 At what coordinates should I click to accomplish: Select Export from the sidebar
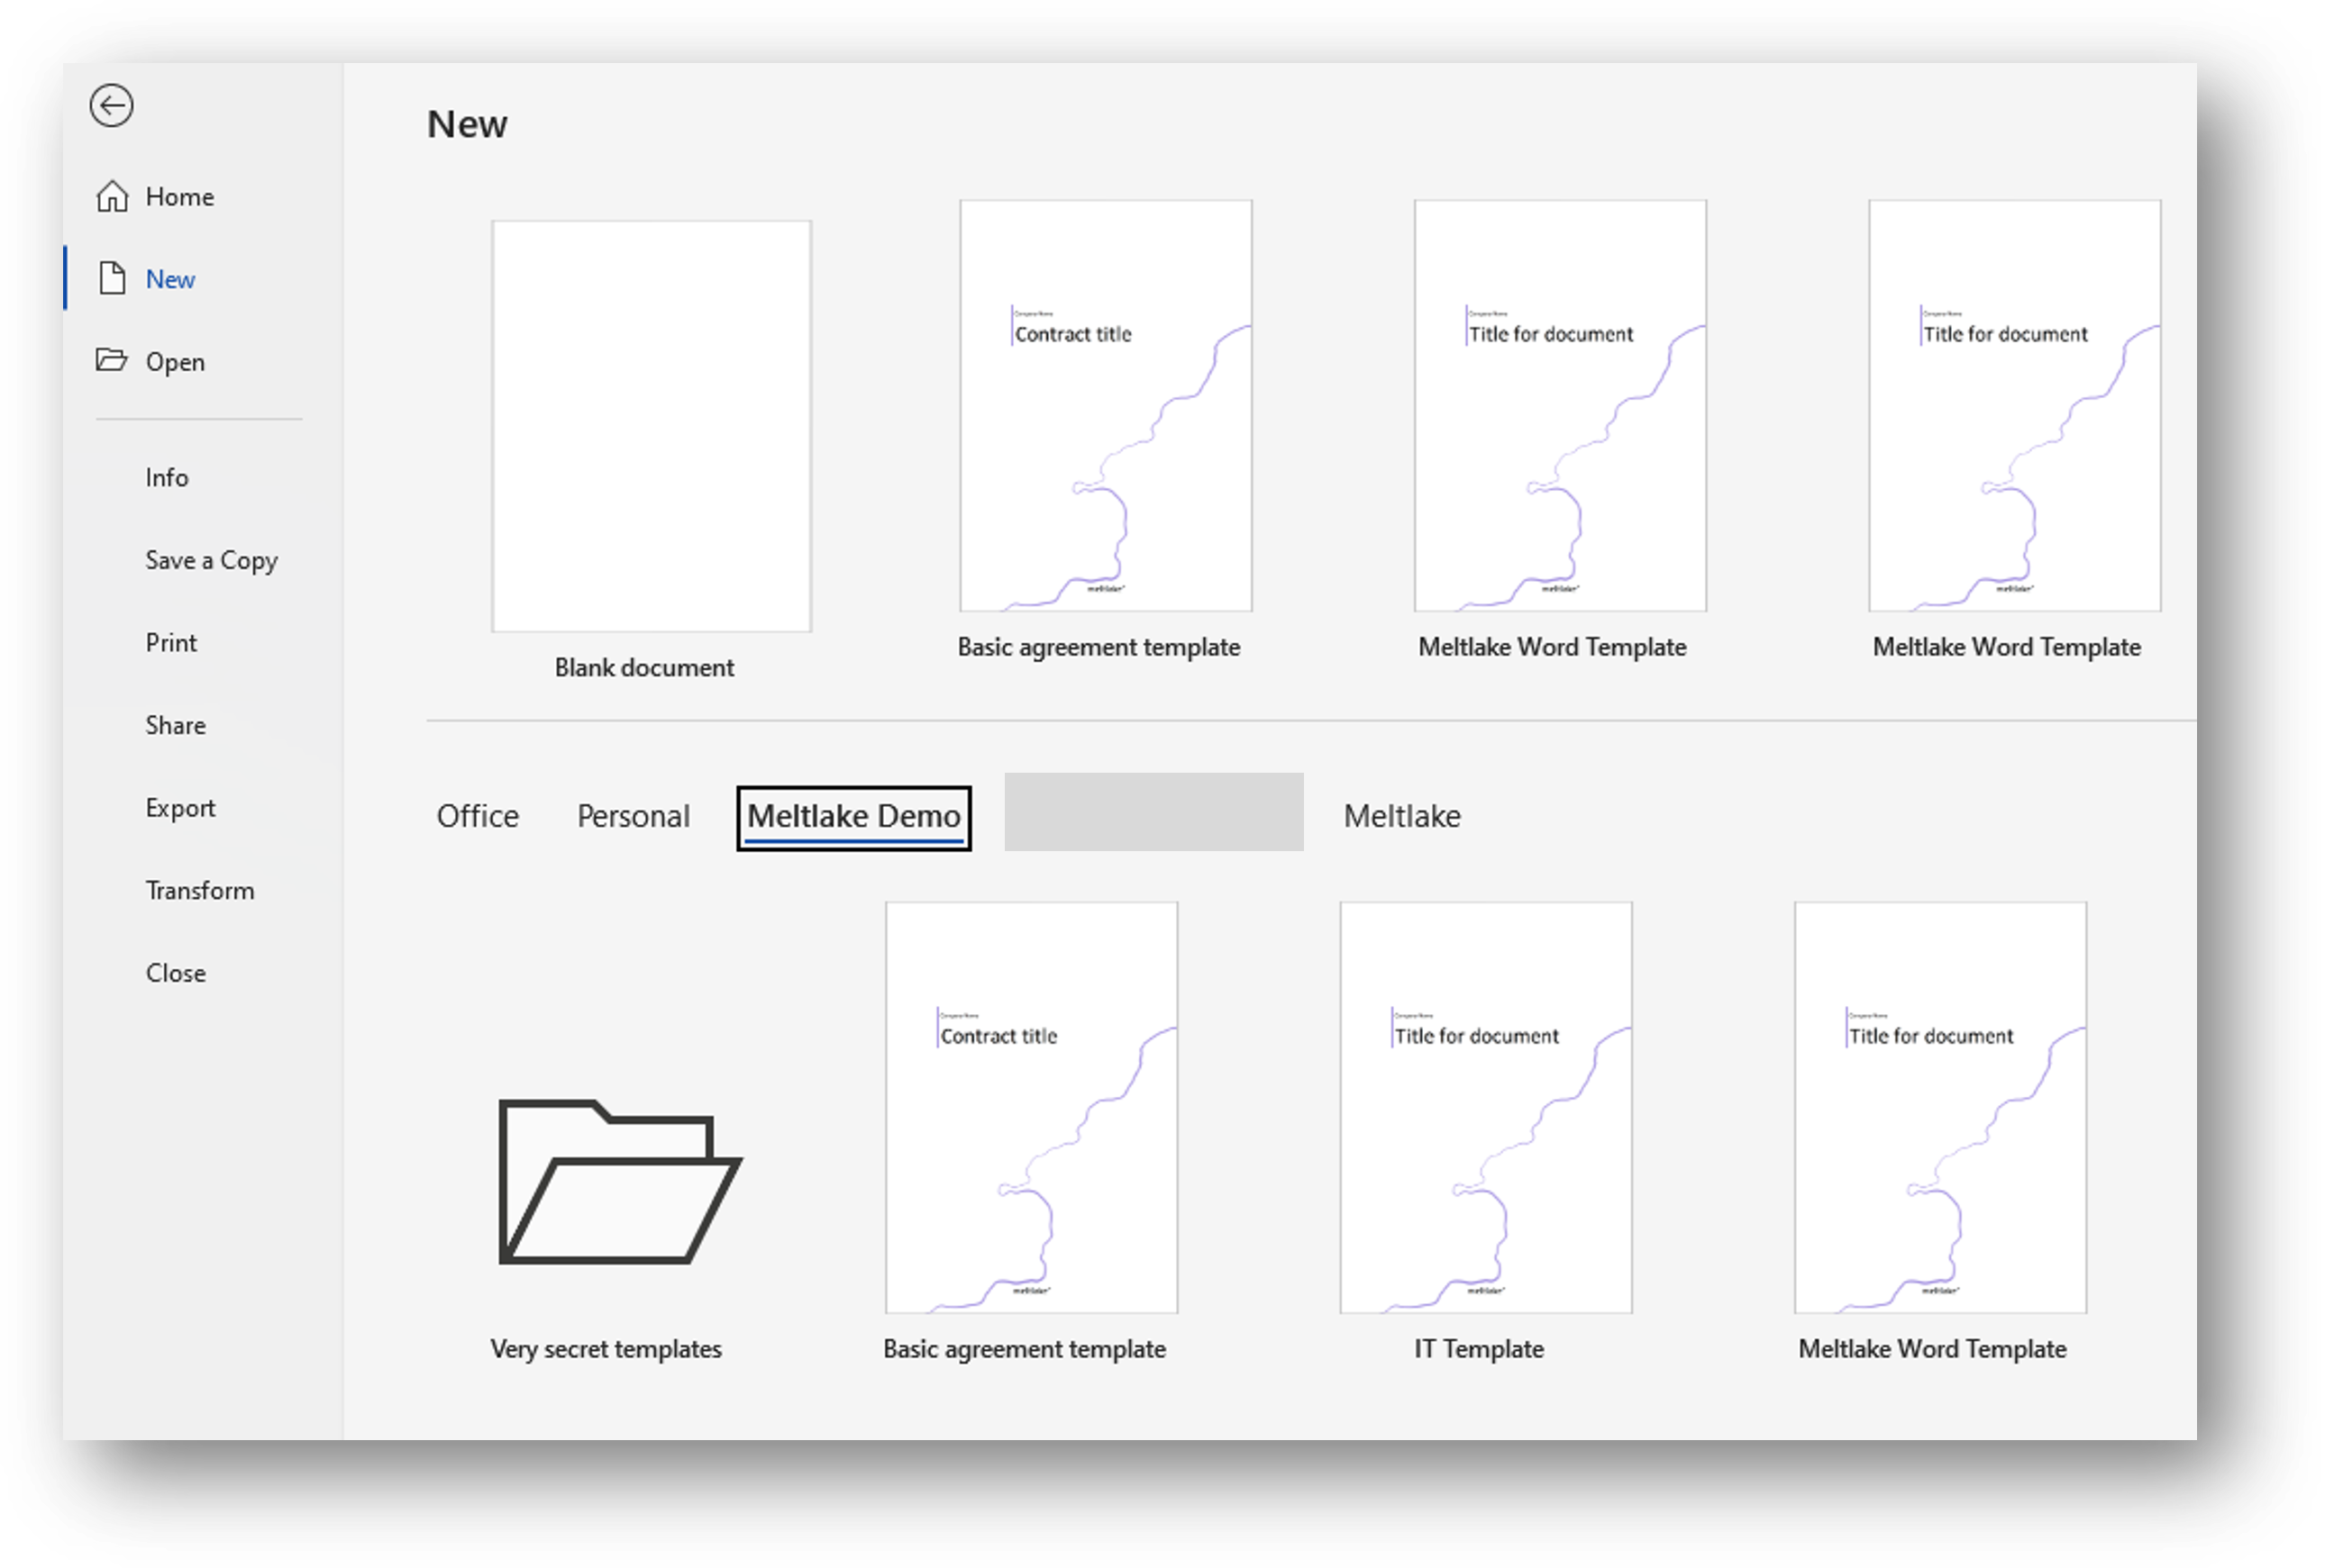(x=180, y=808)
